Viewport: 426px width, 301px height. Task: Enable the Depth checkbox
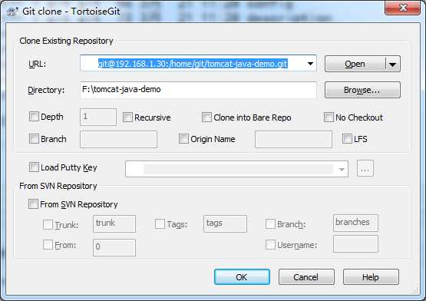[x=34, y=117]
